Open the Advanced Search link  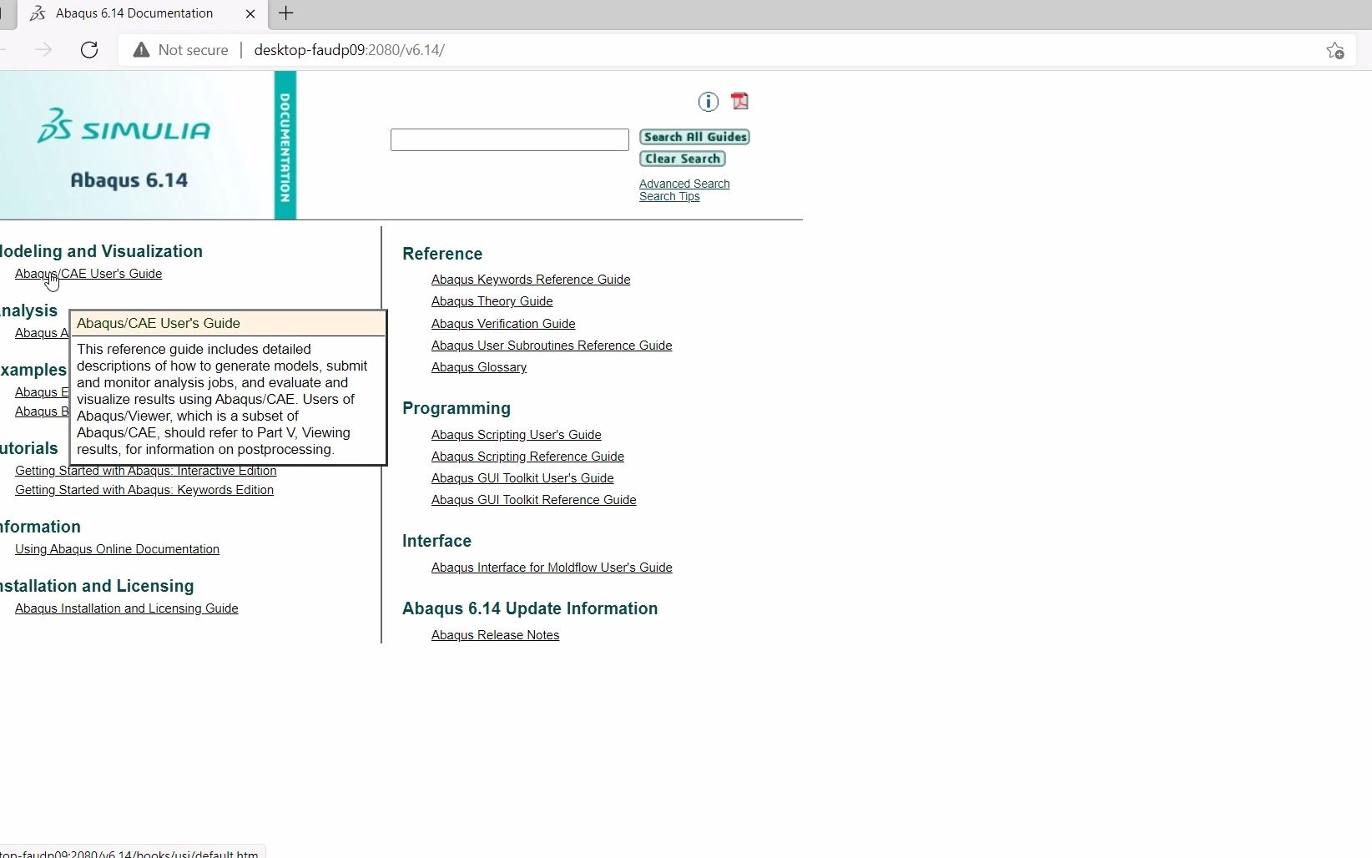(684, 184)
